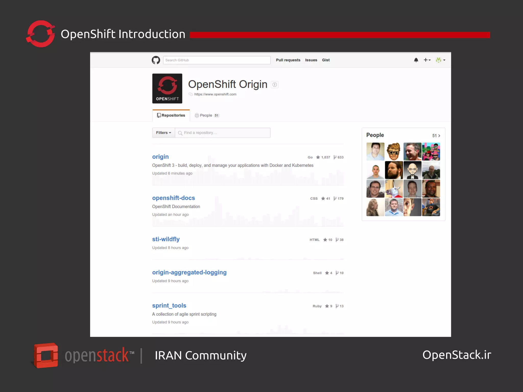The width and height of the screenshot is (523, 392).
Task: Click the report icon beside OpenShift Origin
Action: (x=275, y=85)
